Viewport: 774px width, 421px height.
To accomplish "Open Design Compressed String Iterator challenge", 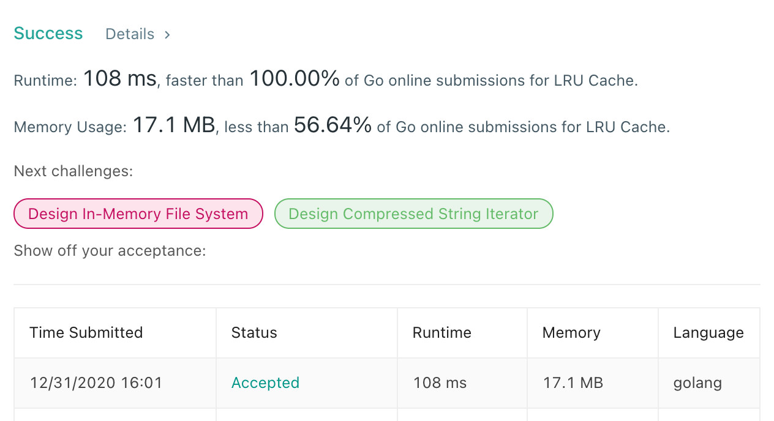I will (x=413, y=214).
